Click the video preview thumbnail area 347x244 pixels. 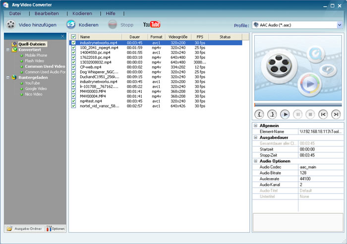click(x=298, y=68)
